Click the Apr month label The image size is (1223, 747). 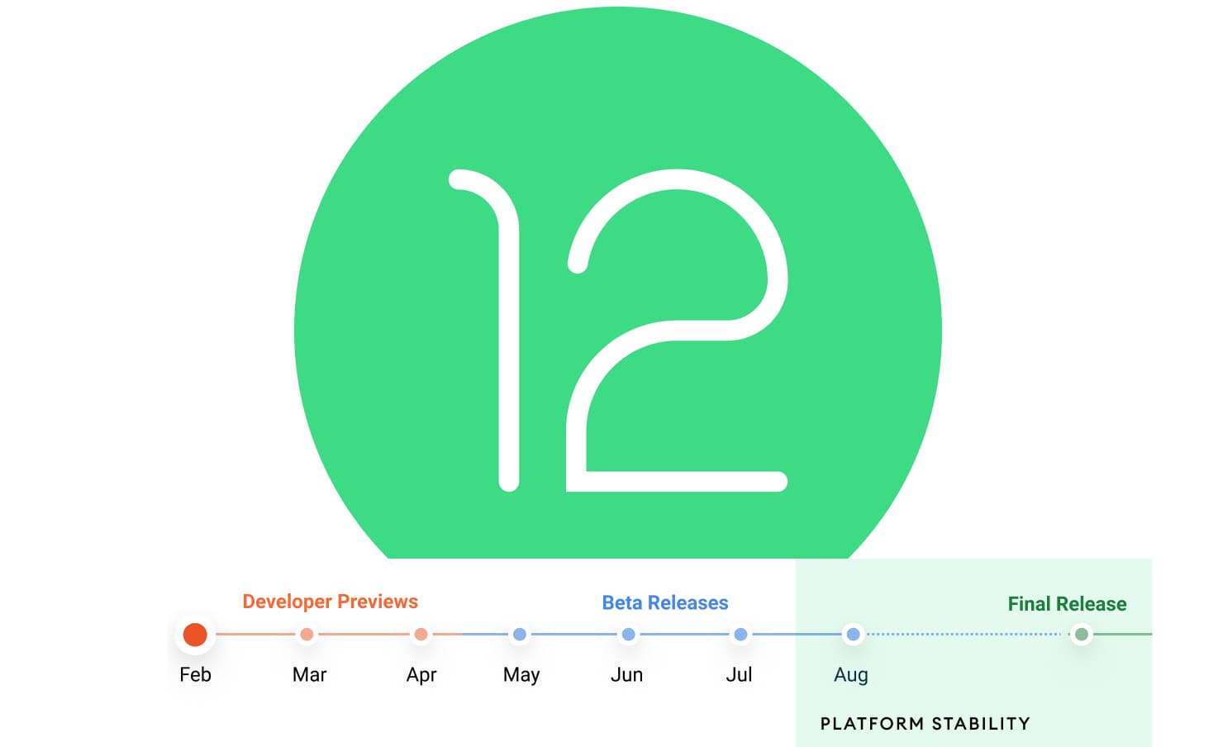pyautogui.click(x=421, y=675)
